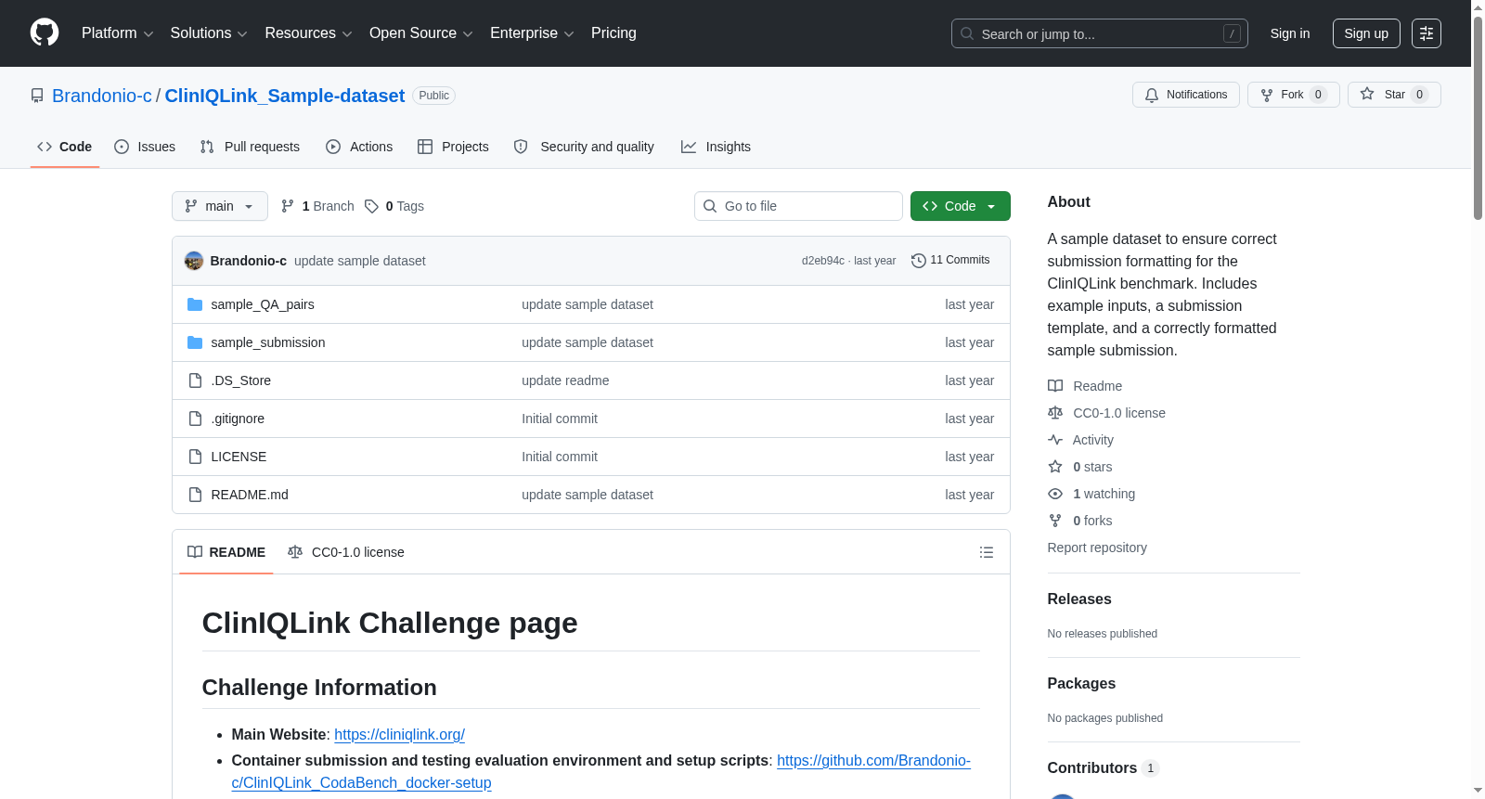Switch to the Issues tab
The height and width of the screenshot is (799, 1485).
point(145,147)
